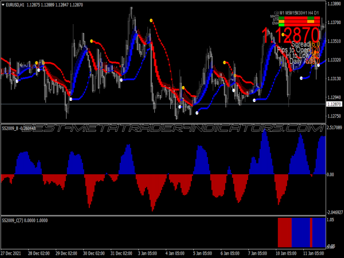Screen dimensions: 344x258
Task: Click the Spread label in the info panel
Action: point(300,44)
